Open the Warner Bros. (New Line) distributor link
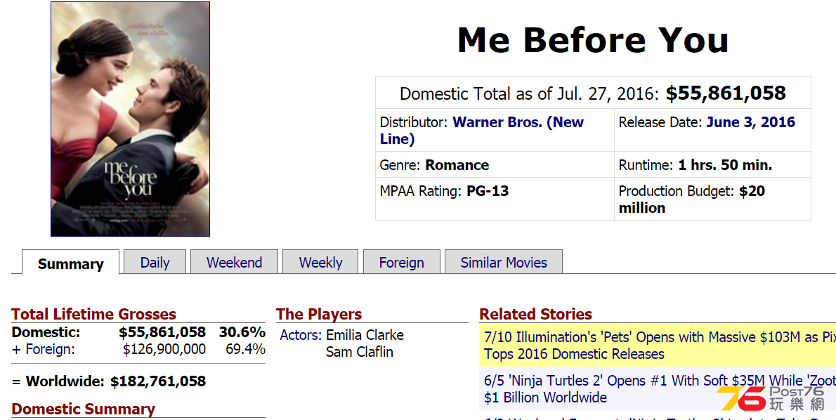836x420 pixels. pos(481,130)
